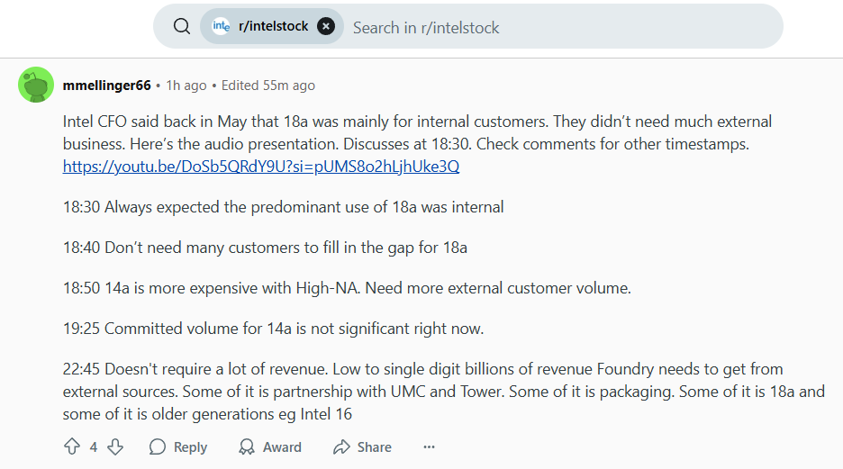Click the Reply text label
Viewport: 843px width, 469px height.
(190, 447)
